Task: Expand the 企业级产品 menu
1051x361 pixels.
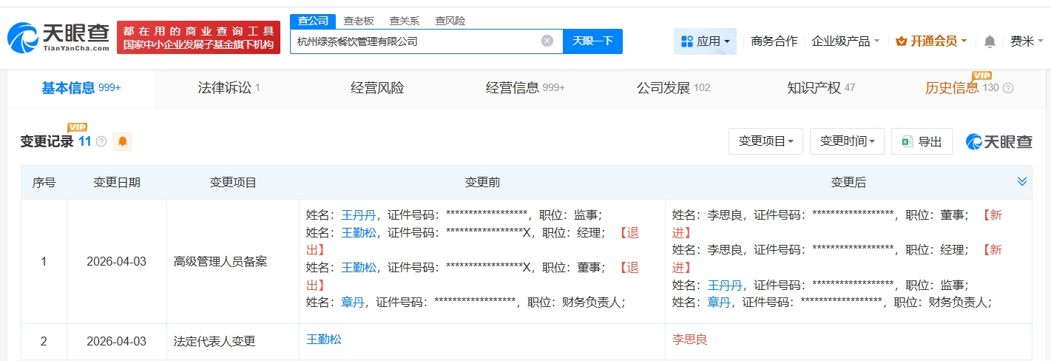Action: [x=845, y=41]
